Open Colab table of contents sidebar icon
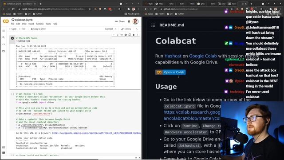 tap(4, 31)
